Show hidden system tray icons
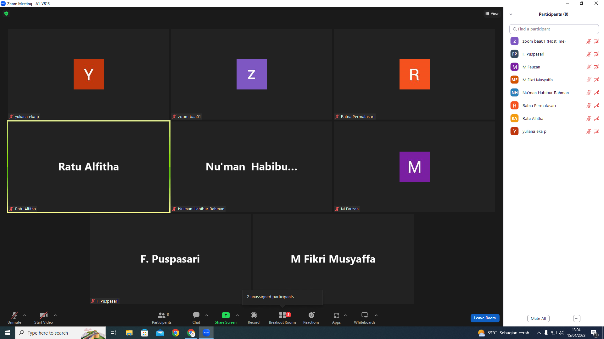This screenshot has height=339, width=604. pos(539,333)
